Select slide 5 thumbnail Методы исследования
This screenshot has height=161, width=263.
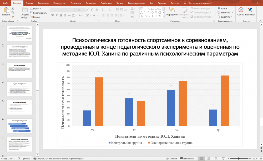point(19,107)
